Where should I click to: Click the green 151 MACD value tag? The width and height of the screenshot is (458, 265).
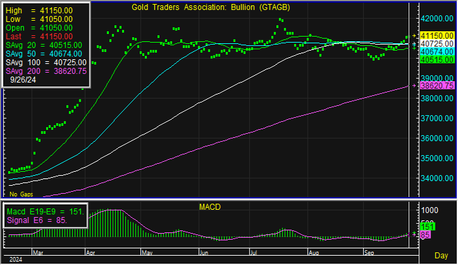pos(427,226)
